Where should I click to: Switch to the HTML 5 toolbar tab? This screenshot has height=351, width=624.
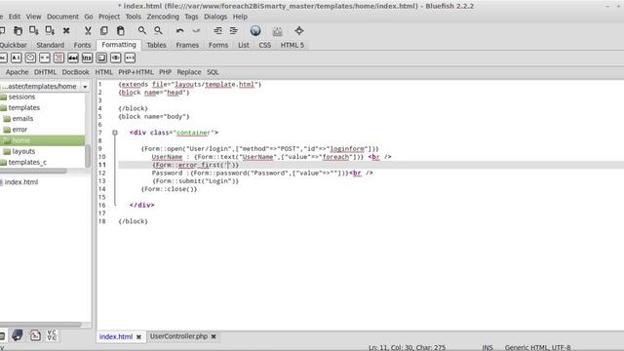click(292, 45)
